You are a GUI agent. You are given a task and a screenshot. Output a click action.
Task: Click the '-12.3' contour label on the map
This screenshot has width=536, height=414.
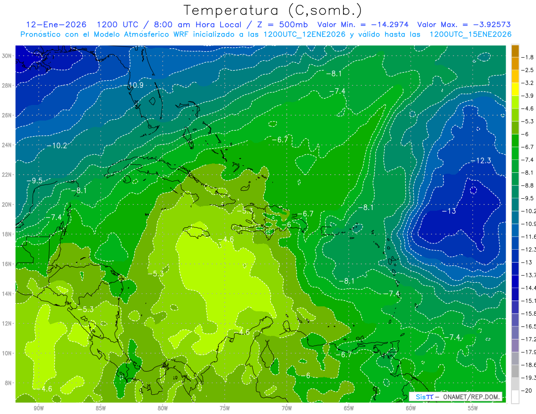(481, 161)
